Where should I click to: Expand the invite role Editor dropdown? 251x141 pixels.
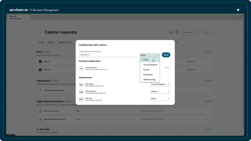click(x=150, y=55)
